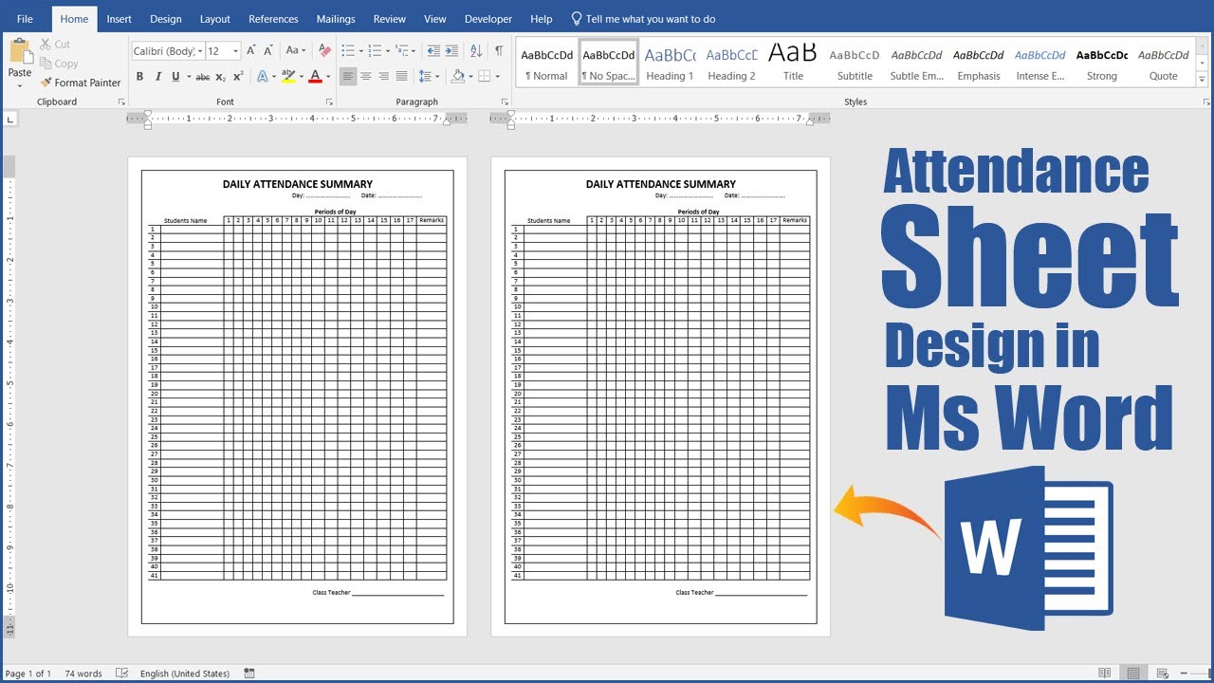This screenshot has width=1214, height=683.
Task: Expand the Styles gallery more arrow
Action: (1203, 81)
